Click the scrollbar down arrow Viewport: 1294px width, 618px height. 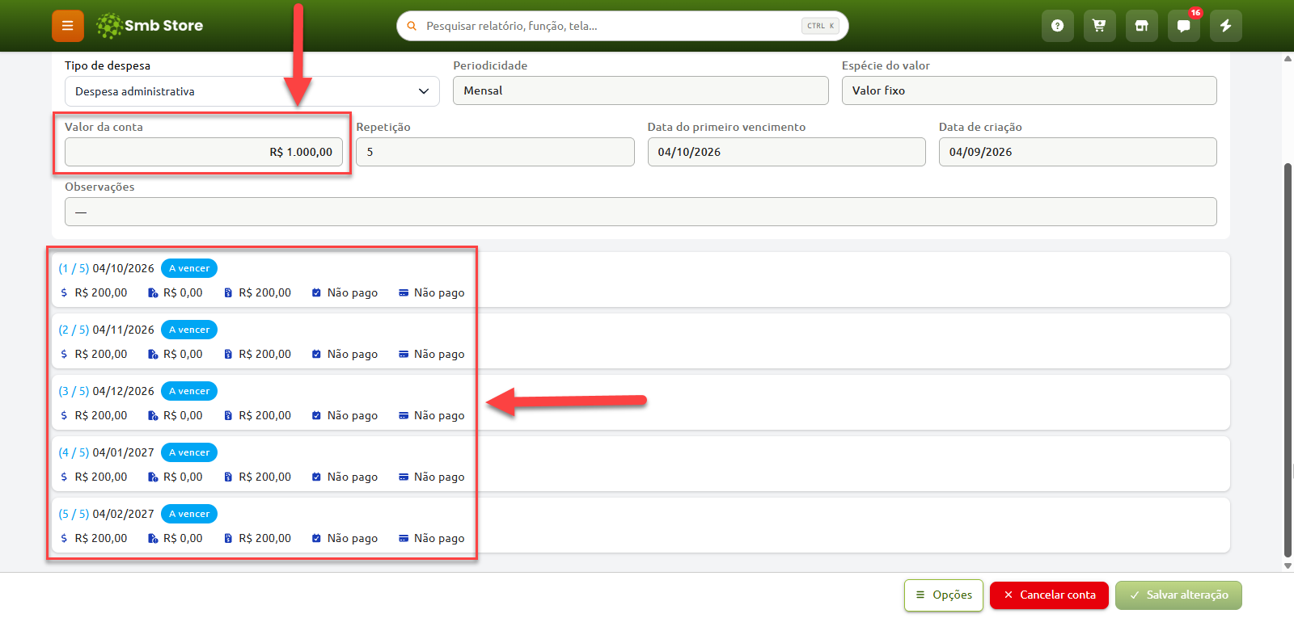click(x=1288, y=566)
